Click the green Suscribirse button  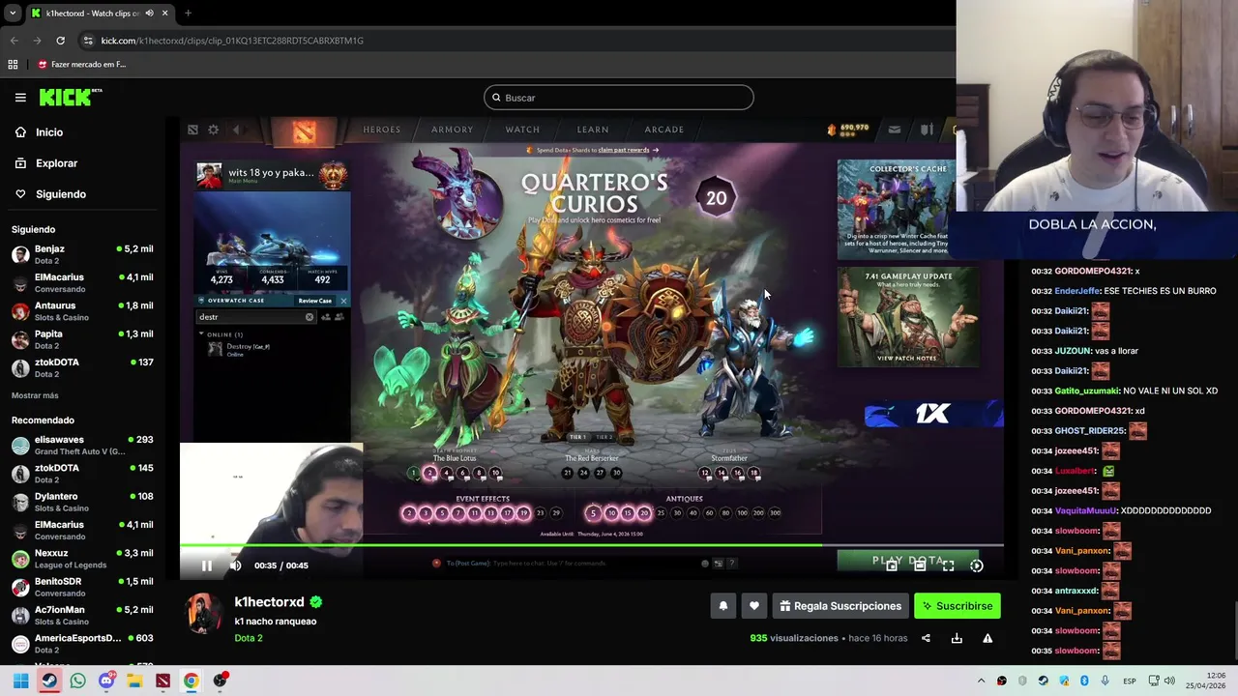click(957, 606)
